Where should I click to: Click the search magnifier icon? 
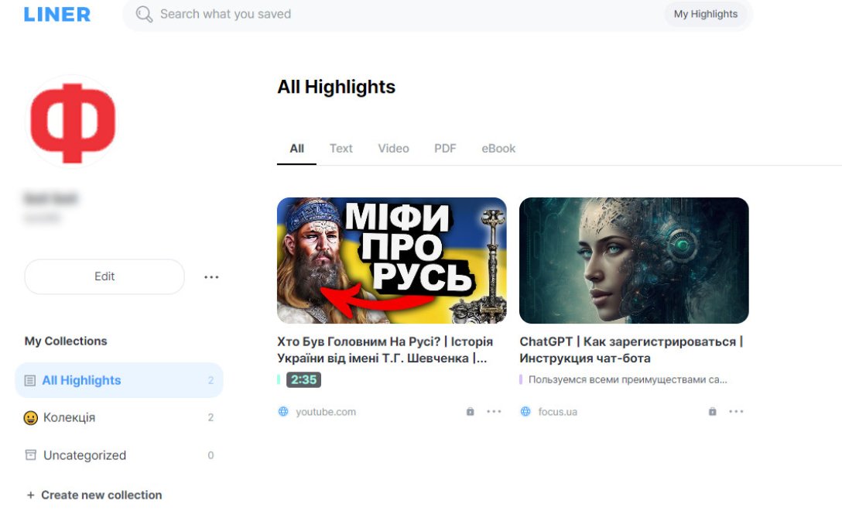[144, 14]
